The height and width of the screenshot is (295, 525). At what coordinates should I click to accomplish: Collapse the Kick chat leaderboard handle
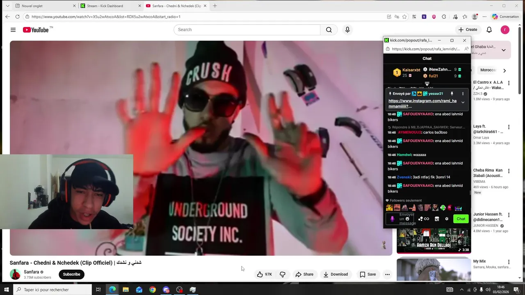(427, 84)
